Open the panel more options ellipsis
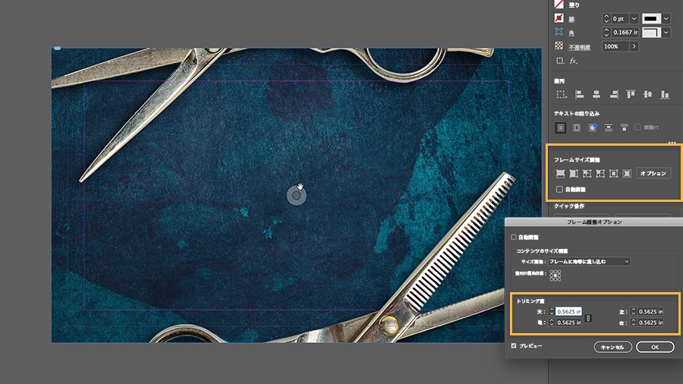The image size is (683, 384). [672, 143]
